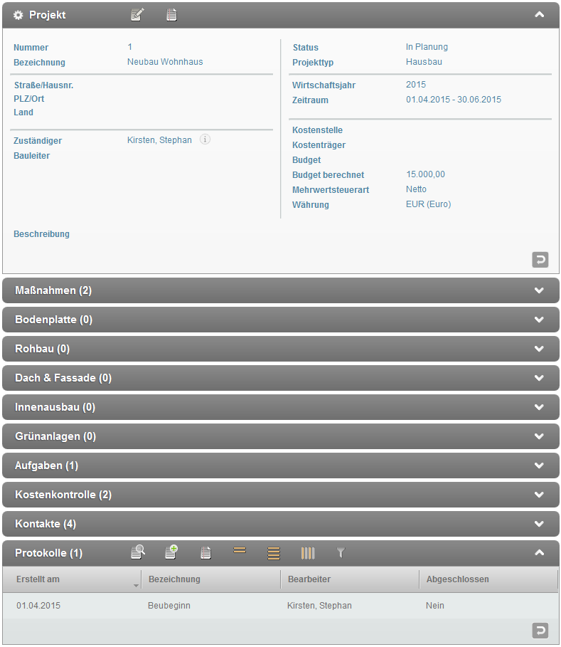Image resolution: width=561 pixels, height=647 pixels.
Task: Collapse the Projekt panel
Action: [x=539, y=15]
